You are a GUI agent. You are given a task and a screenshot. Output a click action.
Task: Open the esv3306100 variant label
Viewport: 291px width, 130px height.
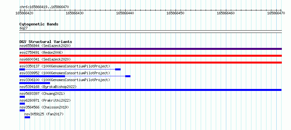tap(65, 80)
